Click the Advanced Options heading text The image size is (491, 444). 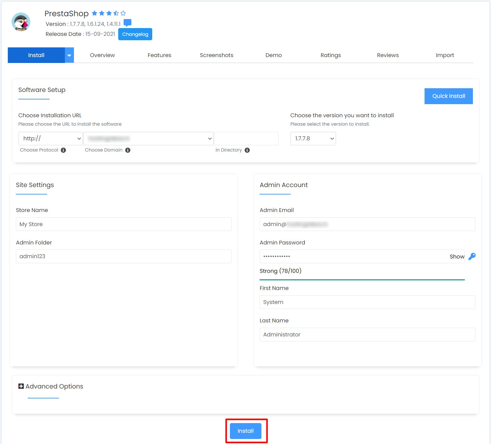(x=54, y=386)
